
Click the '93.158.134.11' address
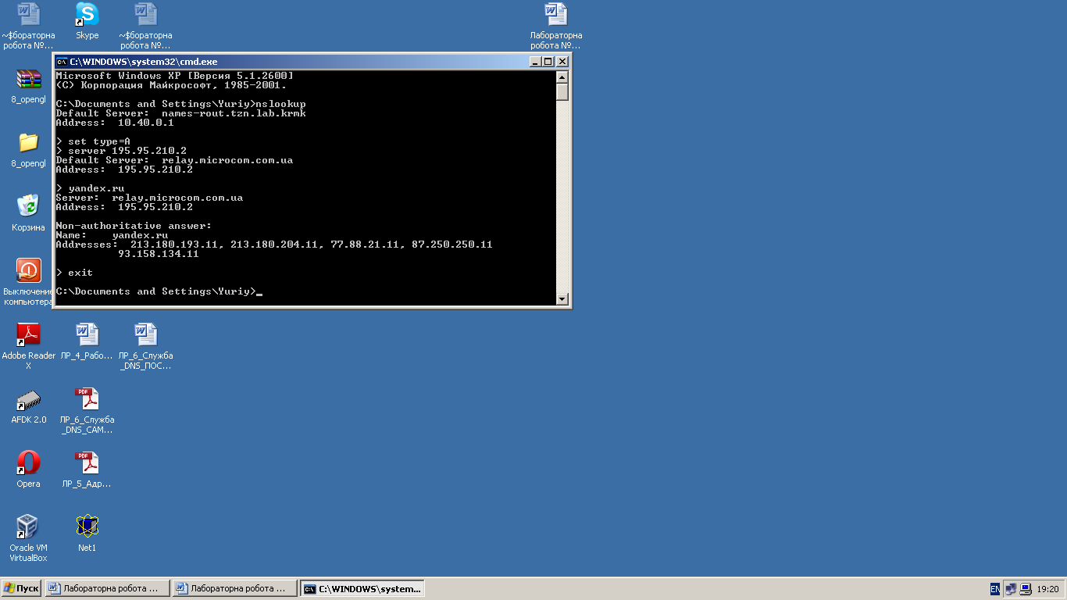coord(159,253)
